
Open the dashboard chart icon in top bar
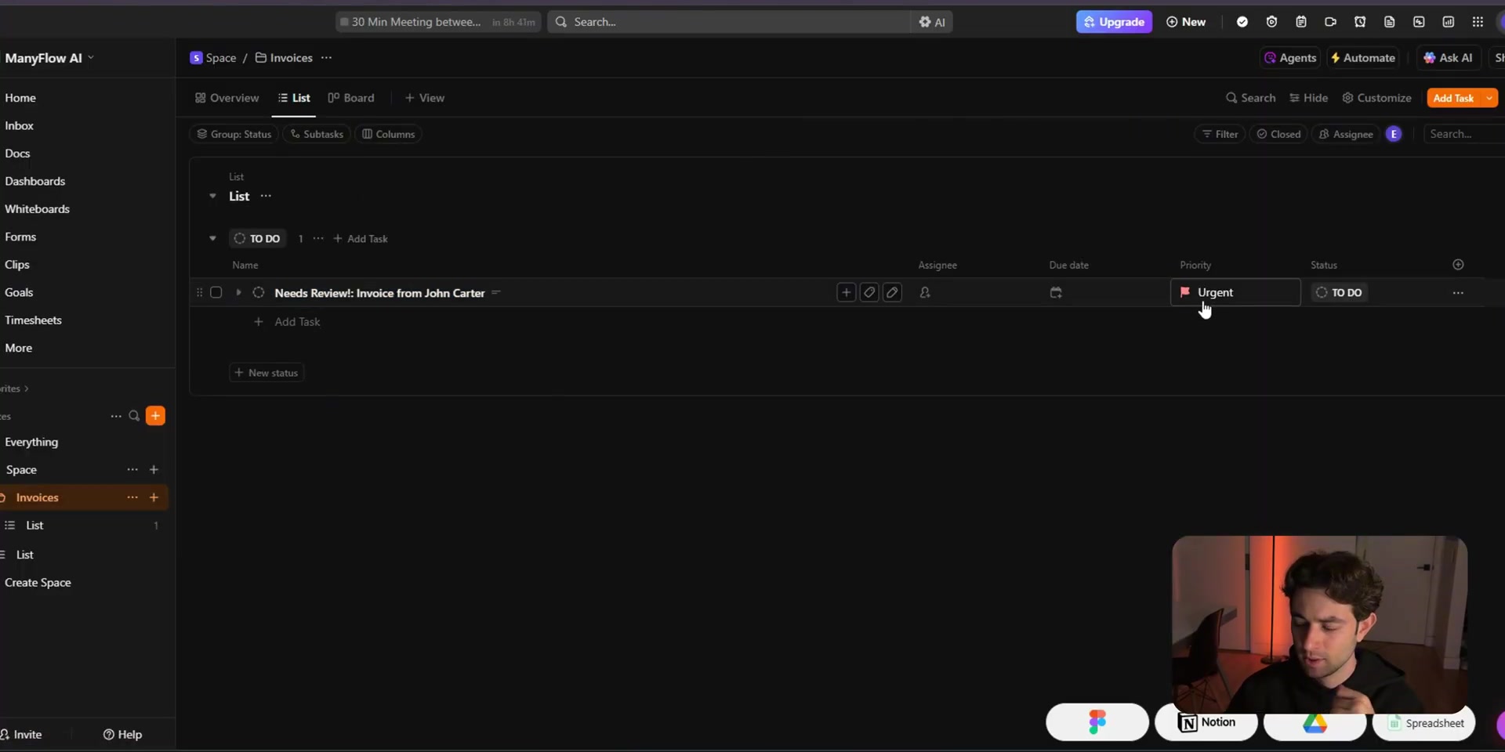point(1449,22)
